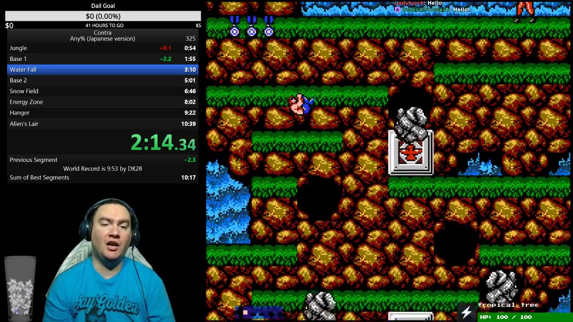This screenshot has height=322, width=573.
Task: Click the green HP 100 / 100 bar
Action: pyautogui.click(x=525, y=317)
